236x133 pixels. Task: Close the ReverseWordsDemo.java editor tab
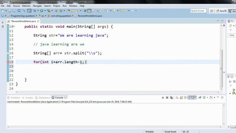click(x=38, y=21)
